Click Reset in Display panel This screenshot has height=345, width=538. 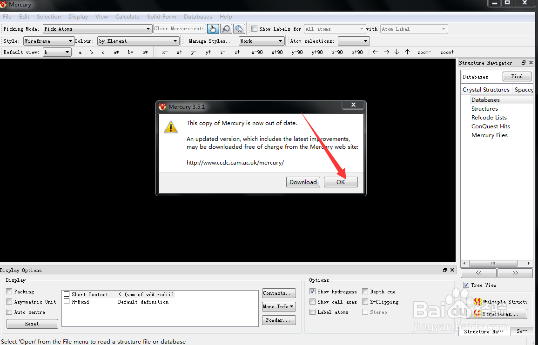point(32,324)
